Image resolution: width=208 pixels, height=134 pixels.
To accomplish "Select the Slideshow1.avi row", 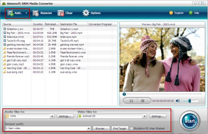I will pos(60,29).
